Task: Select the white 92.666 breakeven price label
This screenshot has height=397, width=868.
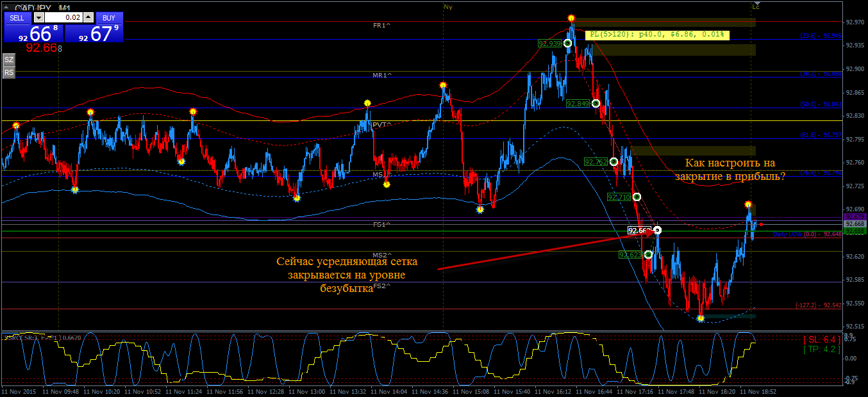Action: (x=640, y=231)
